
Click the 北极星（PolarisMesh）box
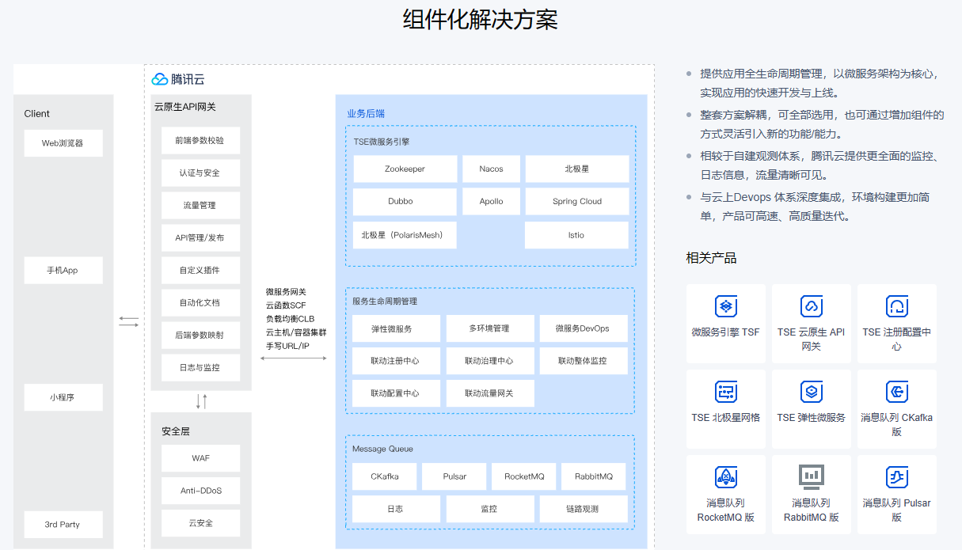coord(405,235)
